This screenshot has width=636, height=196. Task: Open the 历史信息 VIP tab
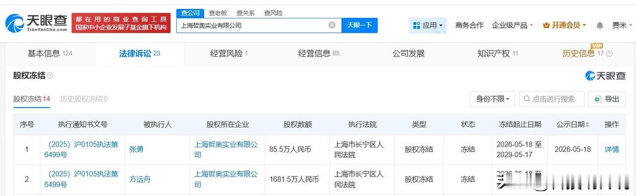click(587, 54)
